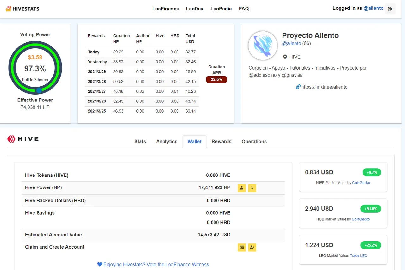Click the 'Claim and Create Account' label
The image size is (405, 270).
[55, 247]
